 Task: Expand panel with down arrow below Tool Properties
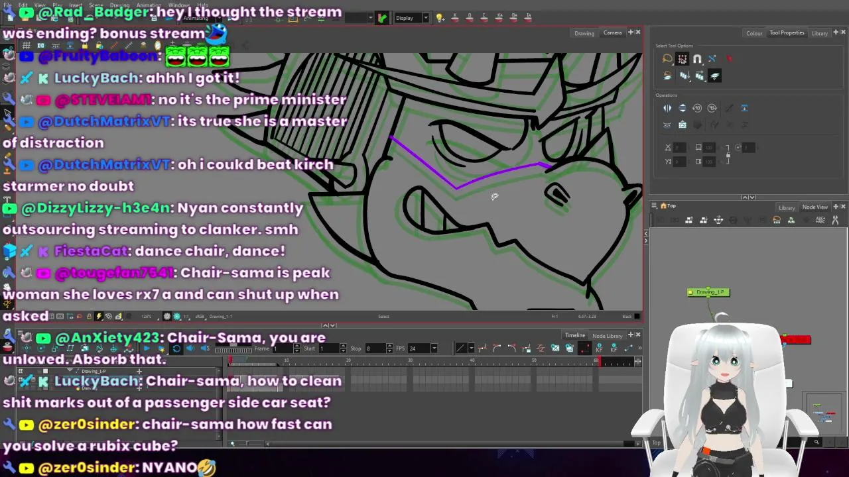click(x=752, y=197)
